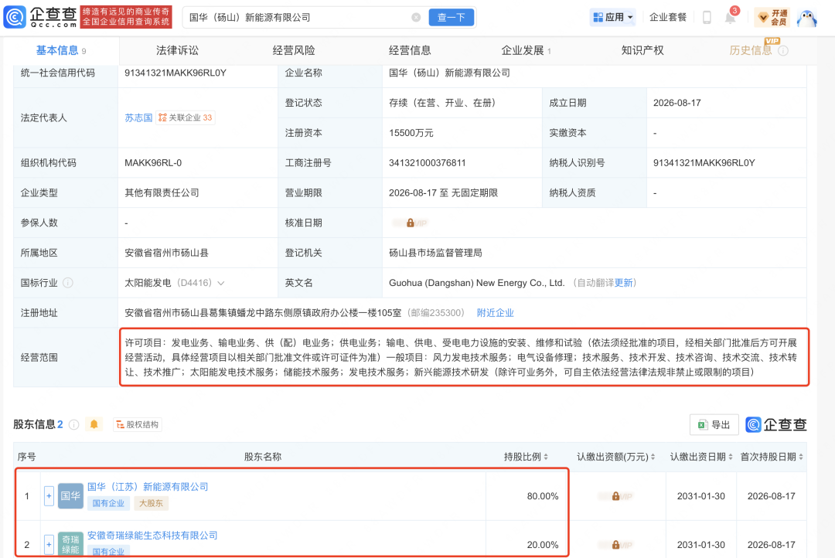Click the 奇瑞绿能 company logo thumbnail

click(x=70, y=544)
